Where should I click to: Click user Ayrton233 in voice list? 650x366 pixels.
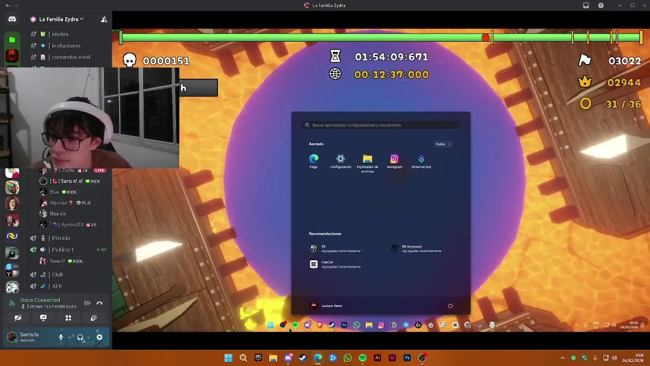[x=72, y=224]
